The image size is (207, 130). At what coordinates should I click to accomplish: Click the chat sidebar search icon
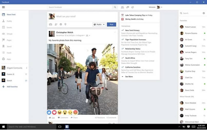click(181, 13)
